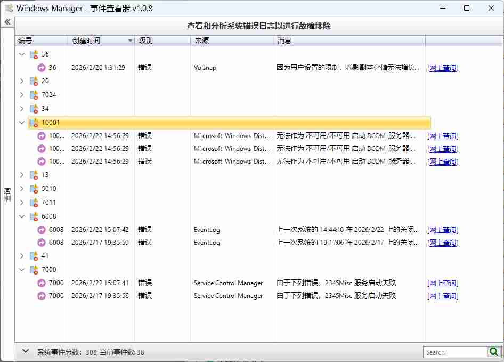This screenshot has width=504, height=362.
Task: Collapse the status bar with its down chevron
Action: point(25,351)
